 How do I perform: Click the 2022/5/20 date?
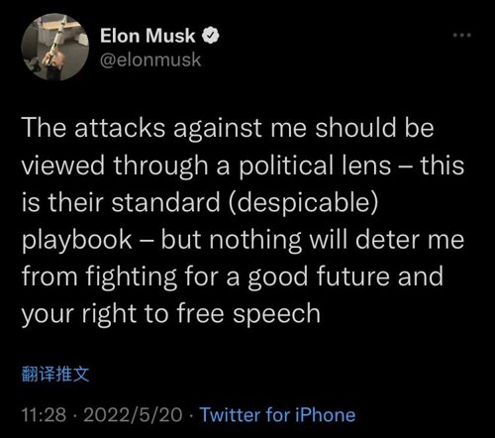(x=133, y=415)
